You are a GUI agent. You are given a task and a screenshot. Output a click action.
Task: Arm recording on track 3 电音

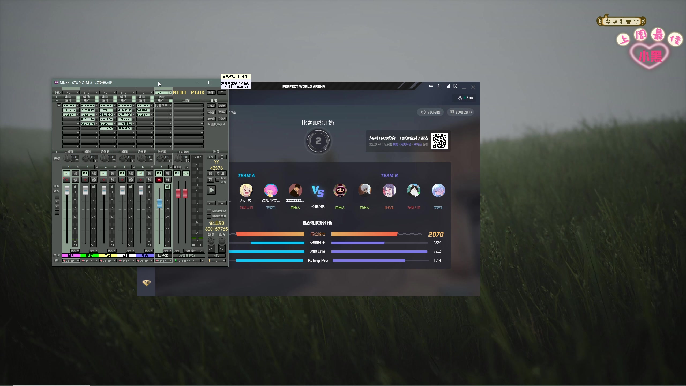104,180
